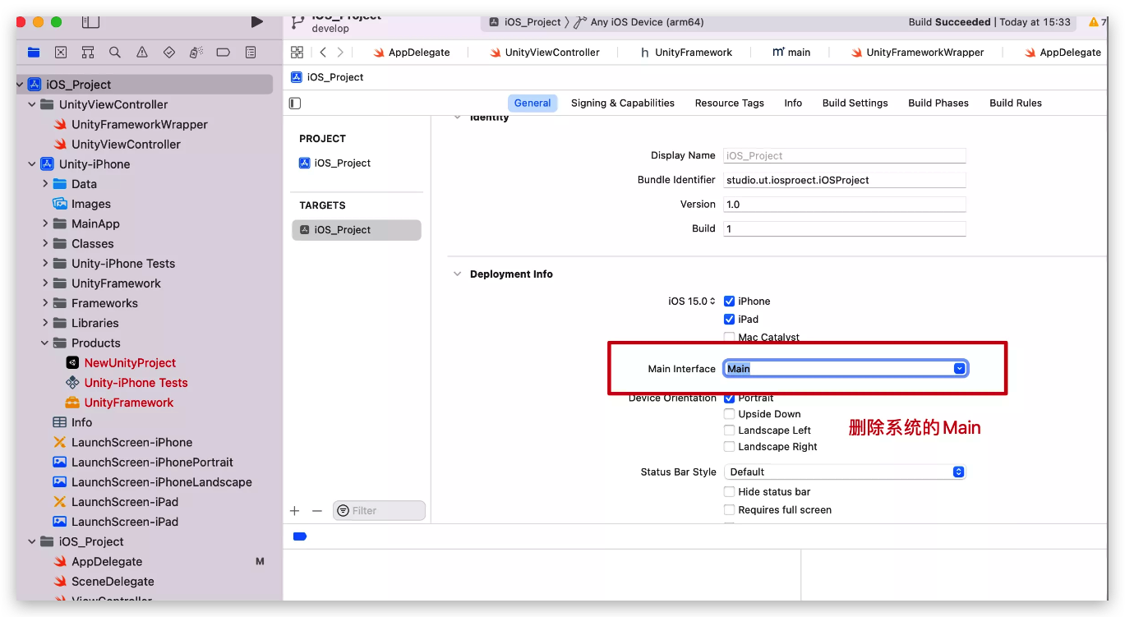Click the targets Filter field
The width and height of the screenshot is (1125, 617).
(x=379, y=510)
